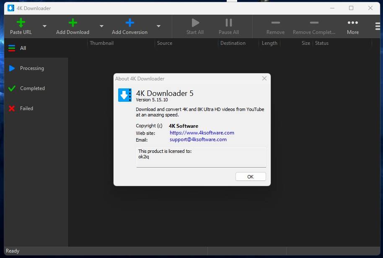
Task: Click the Start All play icon
Action: point(195,23)
